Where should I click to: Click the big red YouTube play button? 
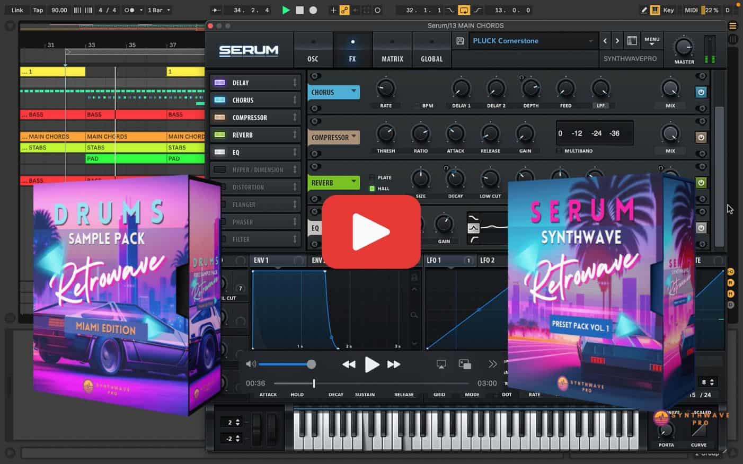[x=371, y=232]
